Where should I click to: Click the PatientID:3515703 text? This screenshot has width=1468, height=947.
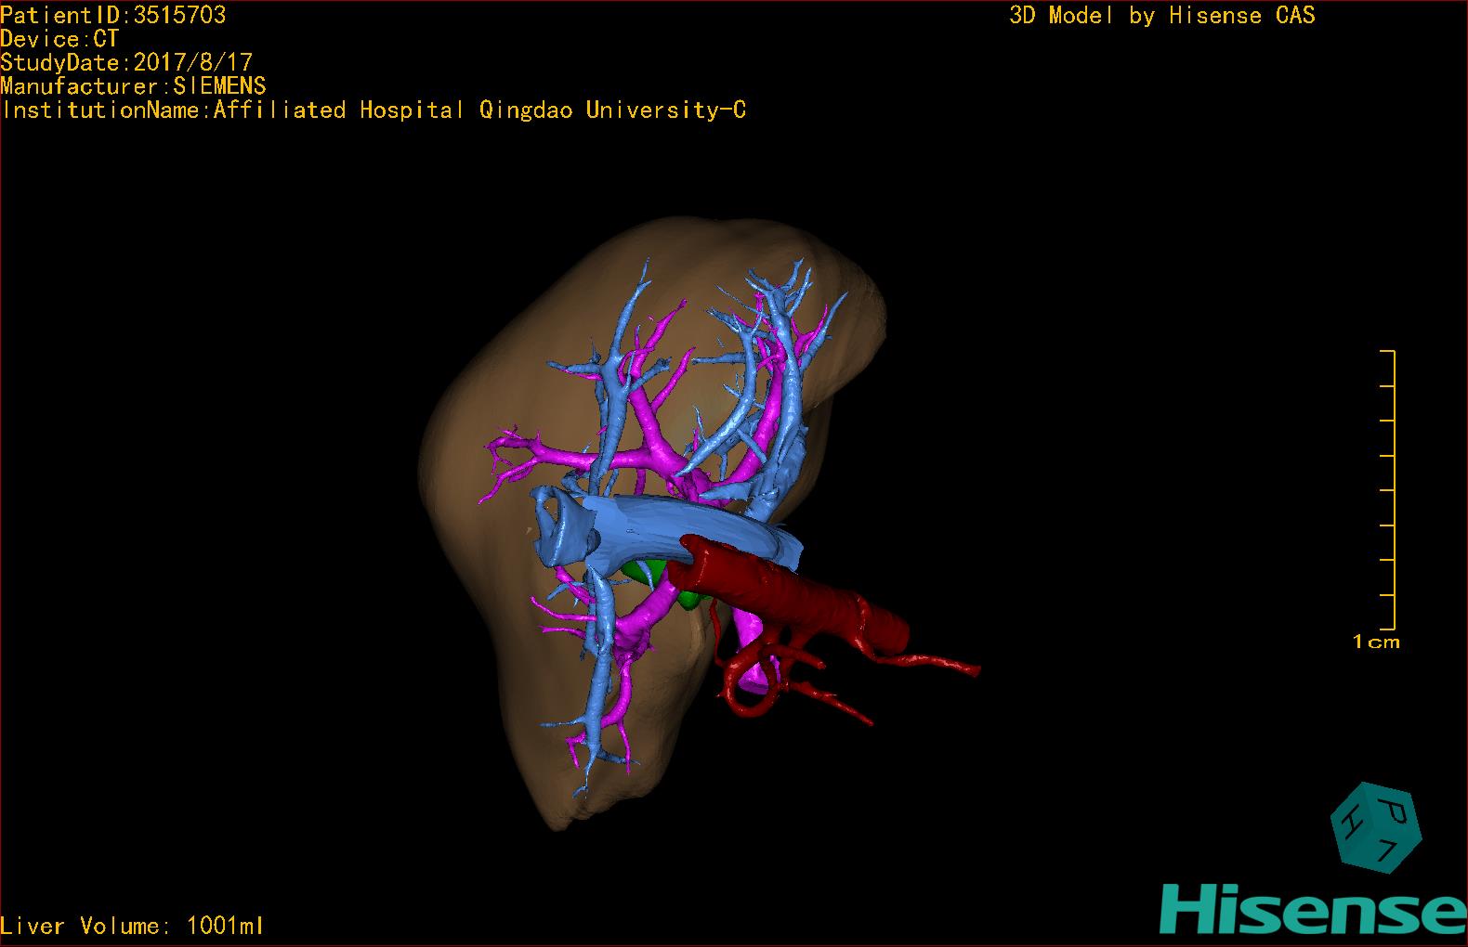click(113, 15)
